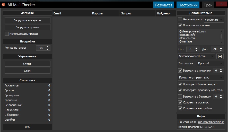228x132 pixels.
Task: Decrease the До value with down arrow
Action: pyautogui.click(x=221, y=50)
